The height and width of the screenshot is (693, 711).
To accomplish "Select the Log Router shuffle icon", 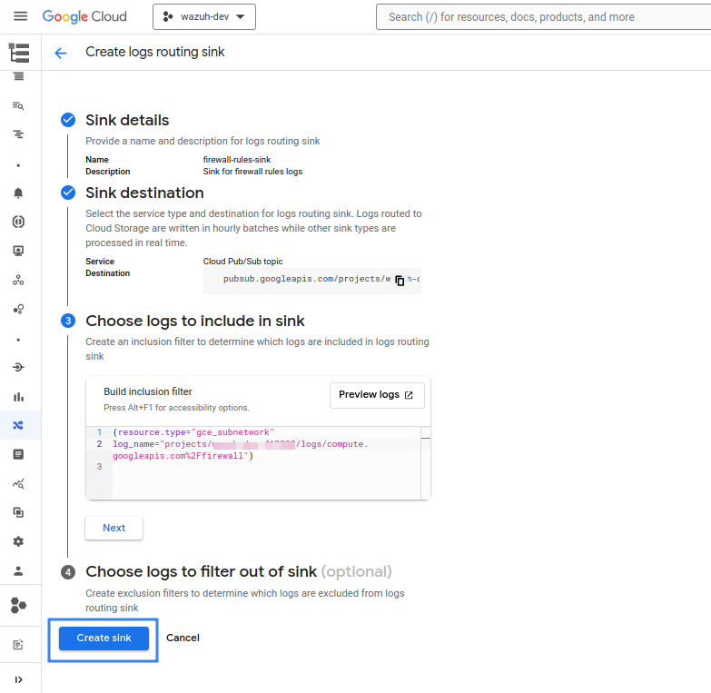I will click(18, 425).
